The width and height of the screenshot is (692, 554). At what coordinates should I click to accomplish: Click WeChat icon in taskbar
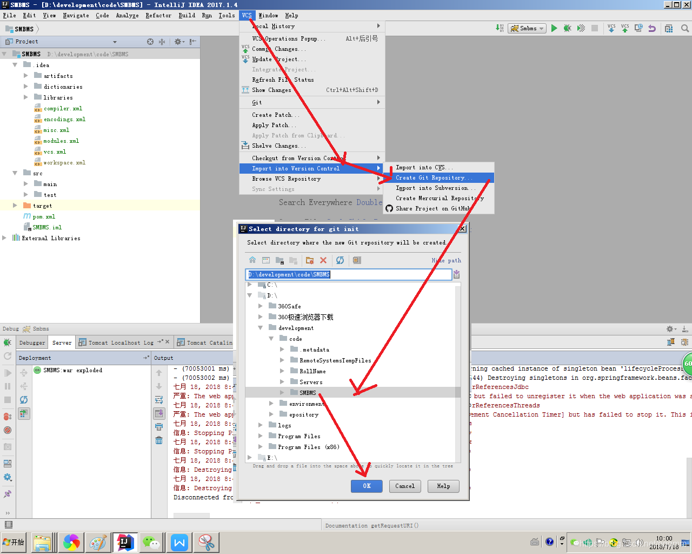point(152,542)
